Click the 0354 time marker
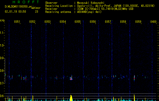The height and width of the screenshot is (101, 159). pyautogui.click(x=63, y=22)
